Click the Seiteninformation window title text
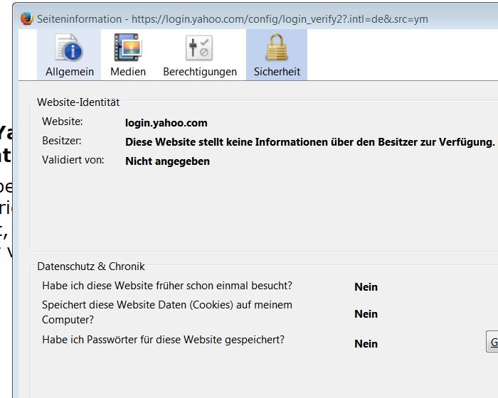 point(232,18)
